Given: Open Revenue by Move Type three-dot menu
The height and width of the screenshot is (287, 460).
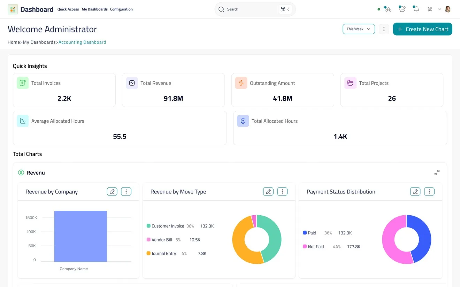Looking at the screenshot, I should [x=282, y=191].
